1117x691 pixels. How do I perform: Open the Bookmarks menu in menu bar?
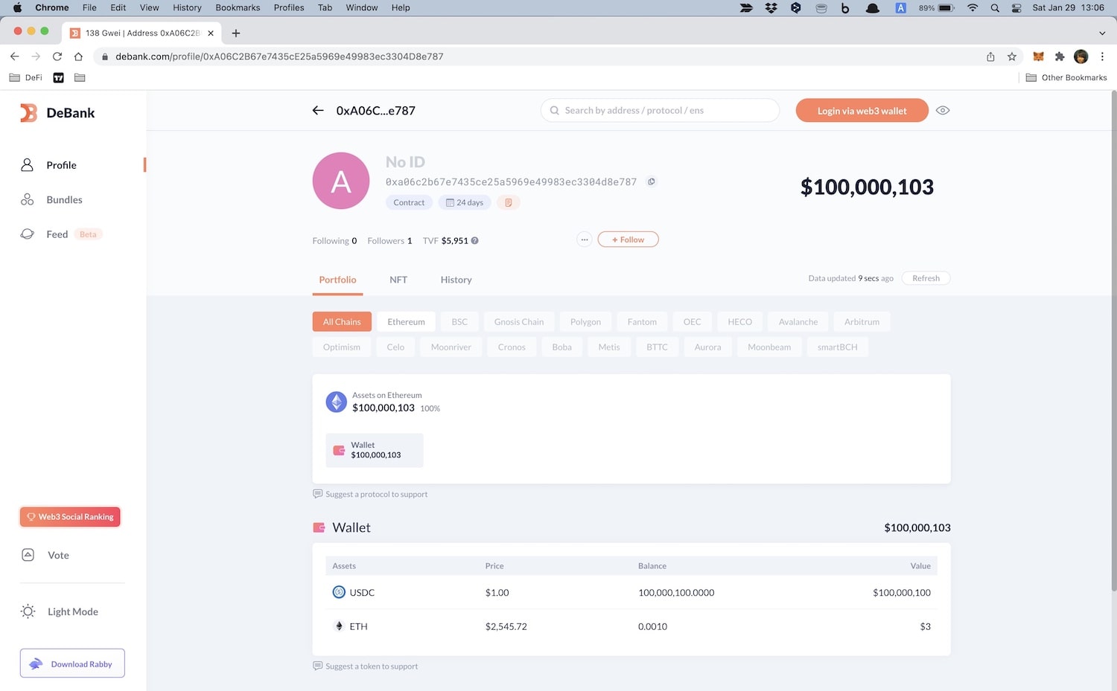point(238,7)
